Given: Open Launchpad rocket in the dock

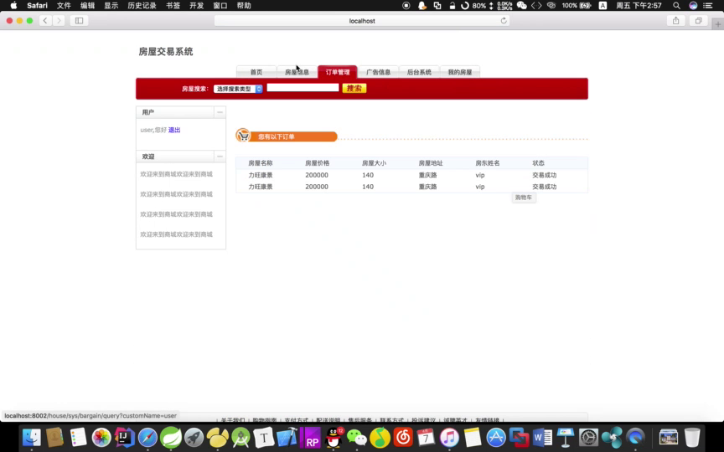Looking at the screenshot, I should pyautogui.click(x=194, y=437).
